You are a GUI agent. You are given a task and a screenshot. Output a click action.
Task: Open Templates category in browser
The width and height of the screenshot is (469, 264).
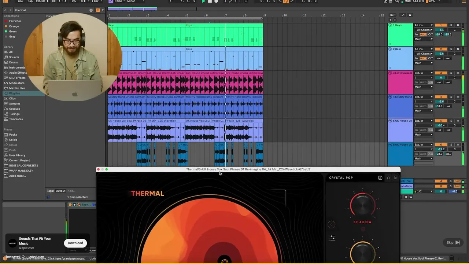[x=16, y=119]
